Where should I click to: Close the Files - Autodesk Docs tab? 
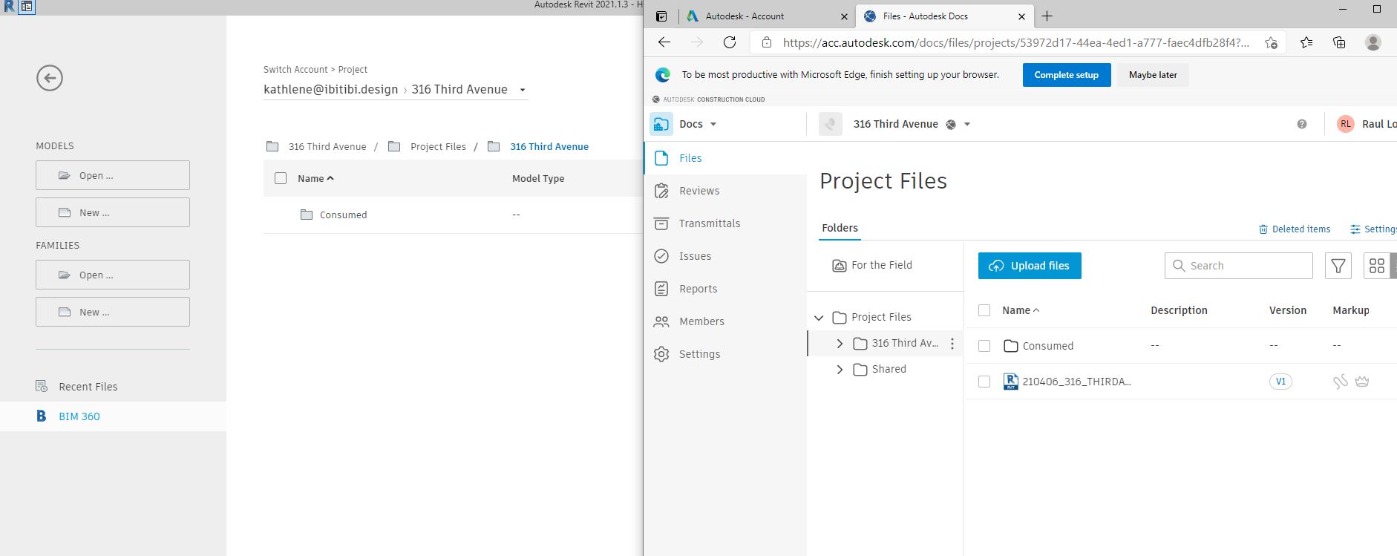pos(1021,16)
